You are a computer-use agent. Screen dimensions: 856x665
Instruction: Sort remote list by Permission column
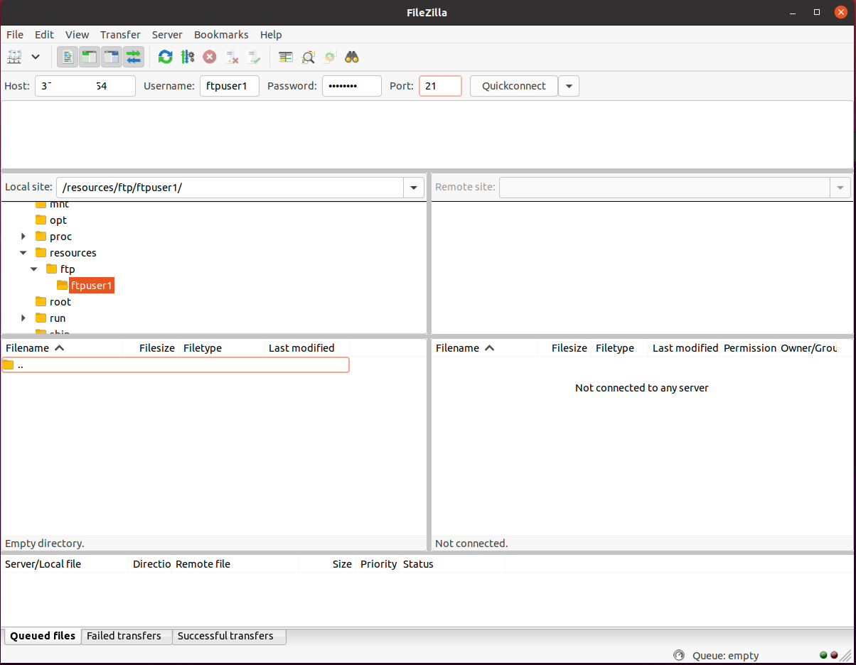pos(749,348)
